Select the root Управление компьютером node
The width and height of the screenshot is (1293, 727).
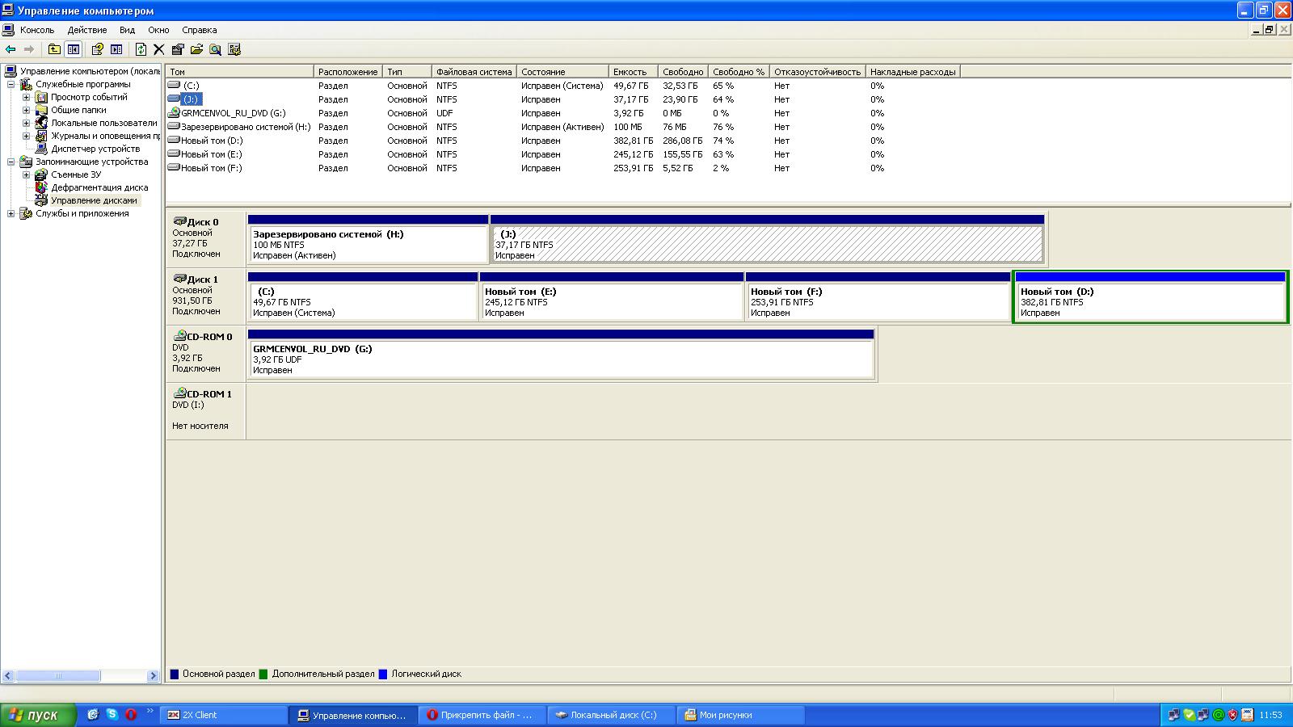point(90,71)
